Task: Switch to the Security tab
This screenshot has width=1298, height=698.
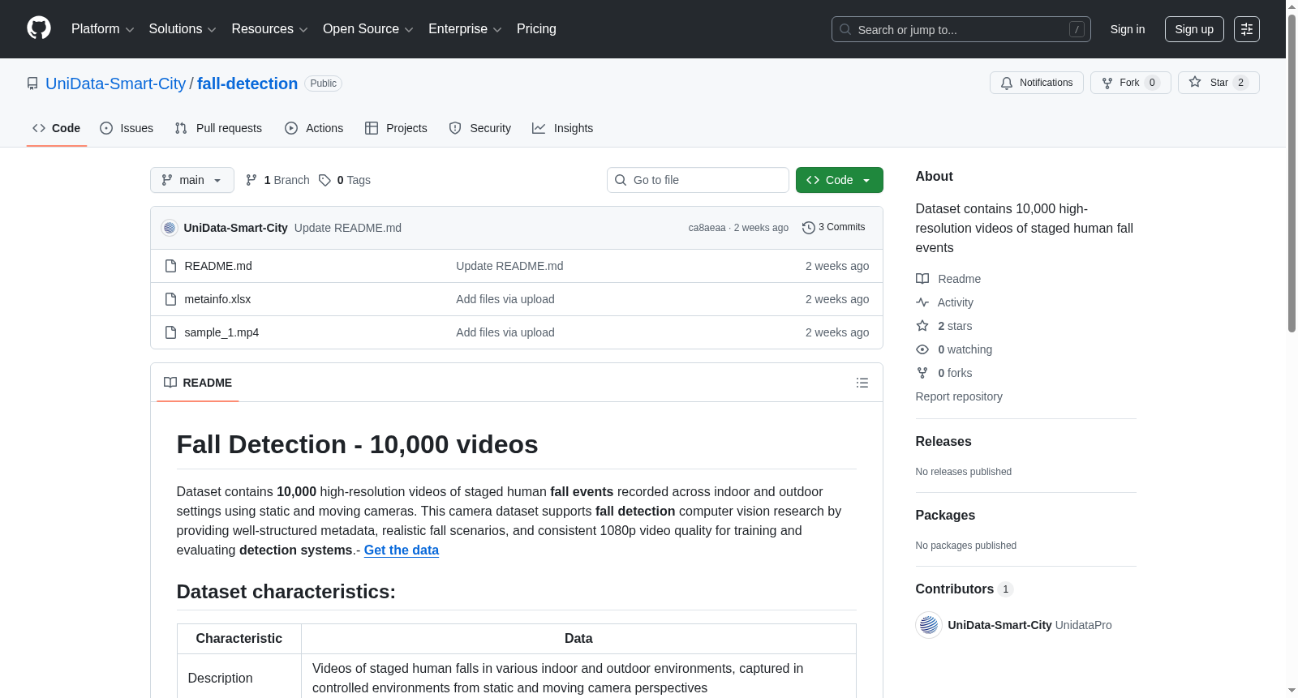Action: coord(480,128)
